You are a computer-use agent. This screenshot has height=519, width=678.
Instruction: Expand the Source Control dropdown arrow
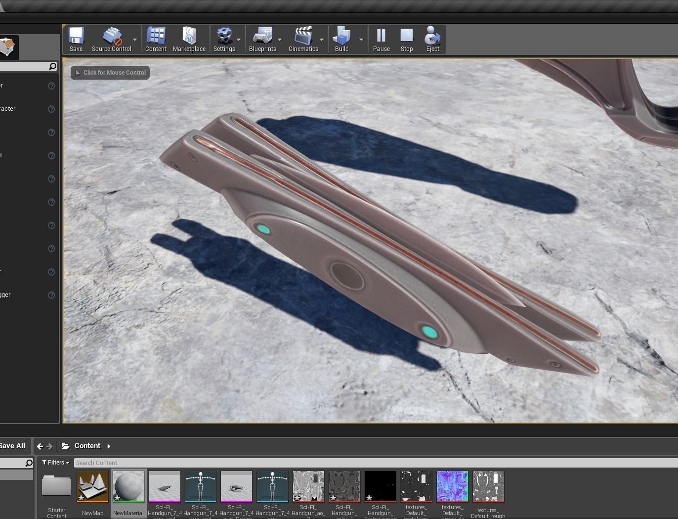(135, 40)
